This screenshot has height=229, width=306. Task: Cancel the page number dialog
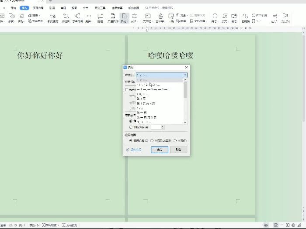click(x=178, y=150)
